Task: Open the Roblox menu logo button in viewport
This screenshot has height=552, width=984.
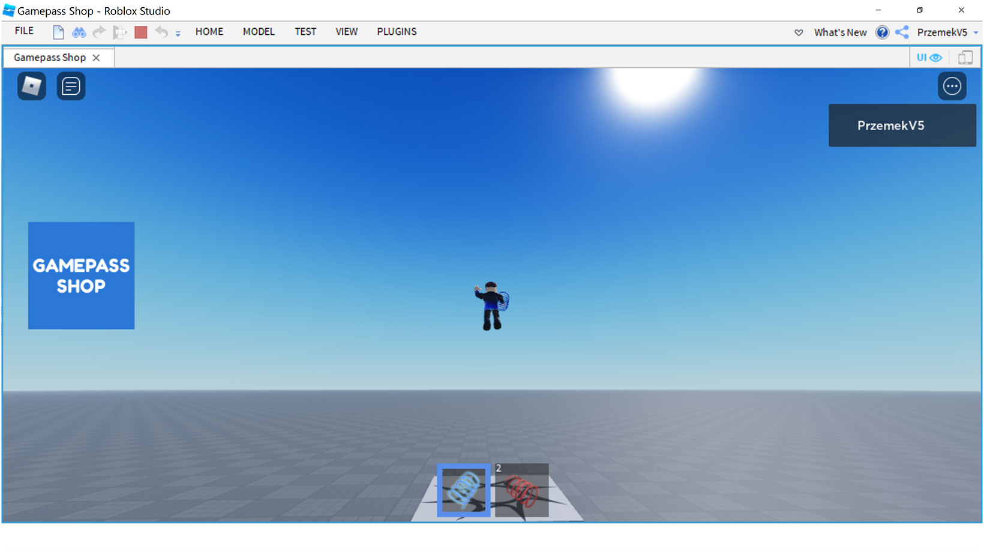Action: coord(32,86)
